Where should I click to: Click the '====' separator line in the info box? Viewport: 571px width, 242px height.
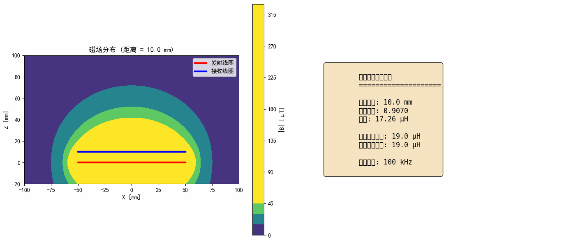(400, 85)
